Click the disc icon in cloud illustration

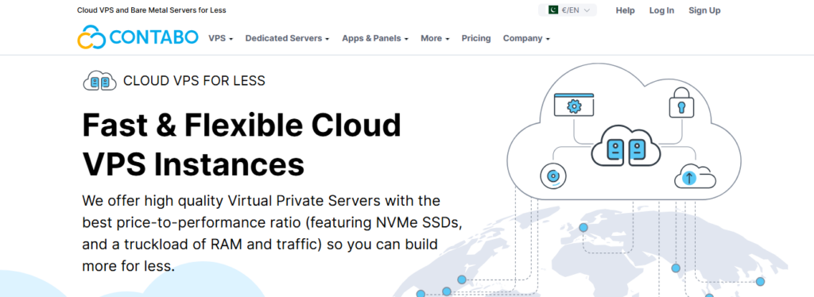553,176
